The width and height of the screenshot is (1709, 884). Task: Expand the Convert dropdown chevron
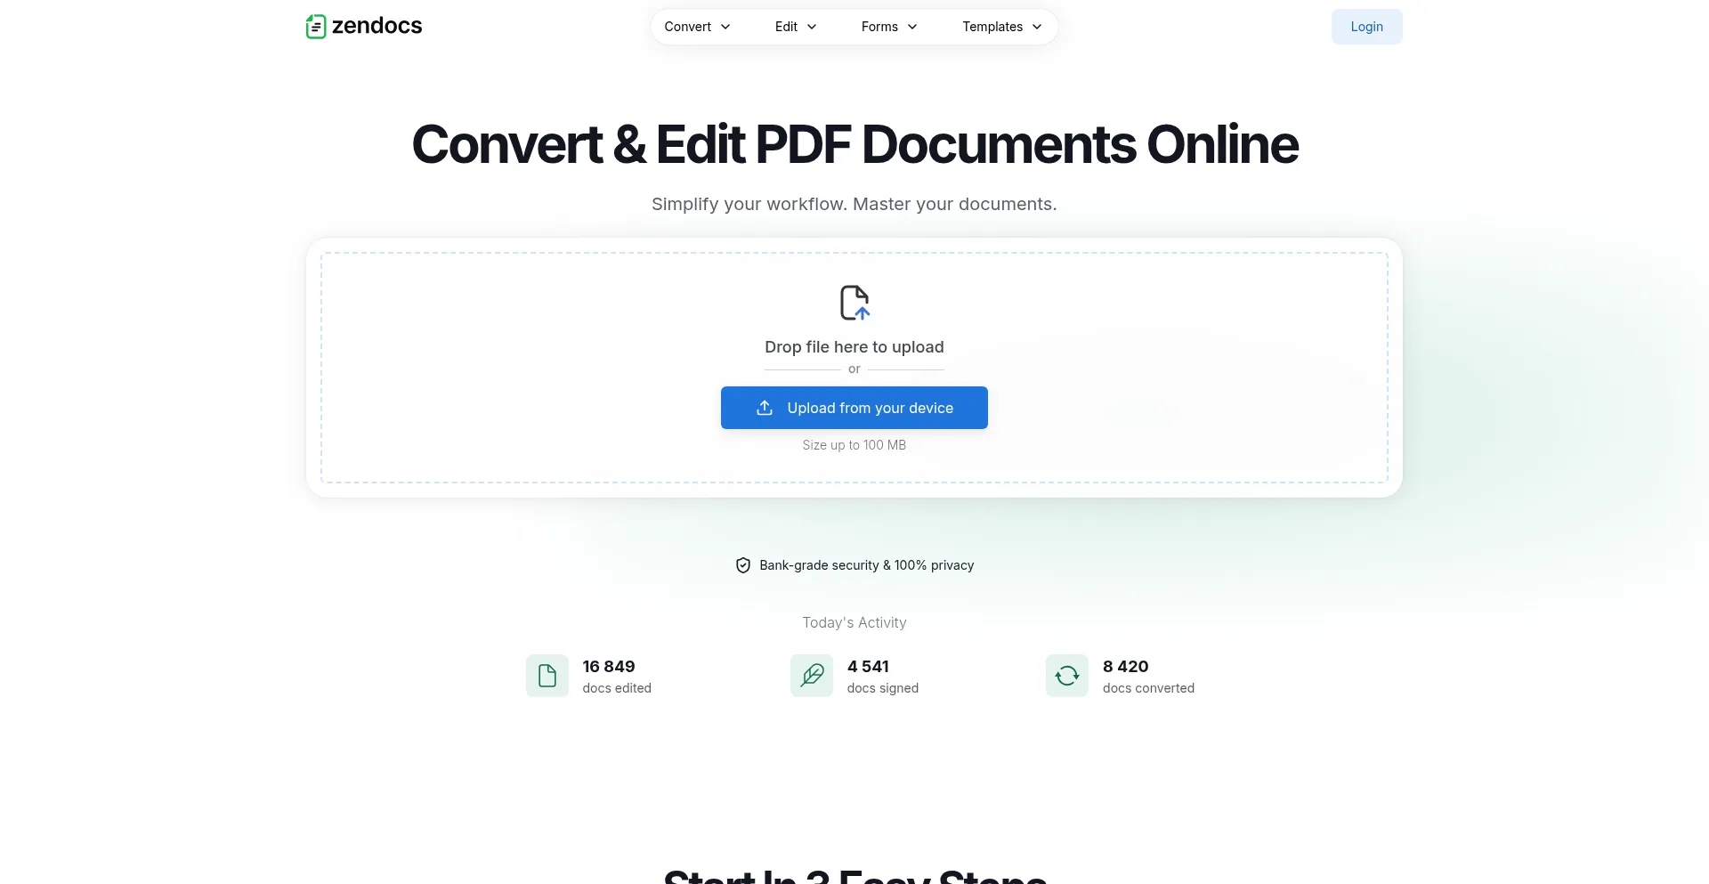pyautogui.click(x=725, y=27)
